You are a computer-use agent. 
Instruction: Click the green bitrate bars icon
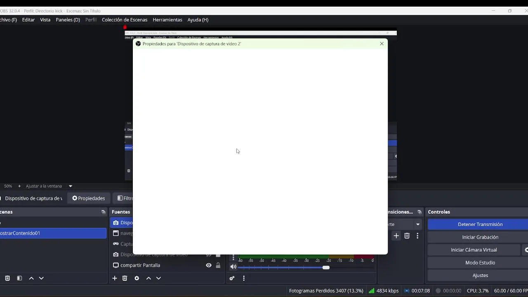pyautogui.click(x=371, y=291)
